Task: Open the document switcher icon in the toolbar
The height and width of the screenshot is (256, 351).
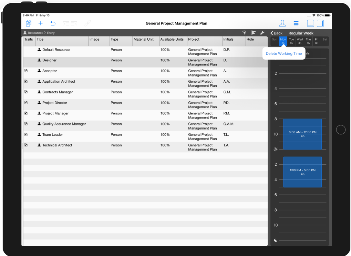Action: (29, 23)
